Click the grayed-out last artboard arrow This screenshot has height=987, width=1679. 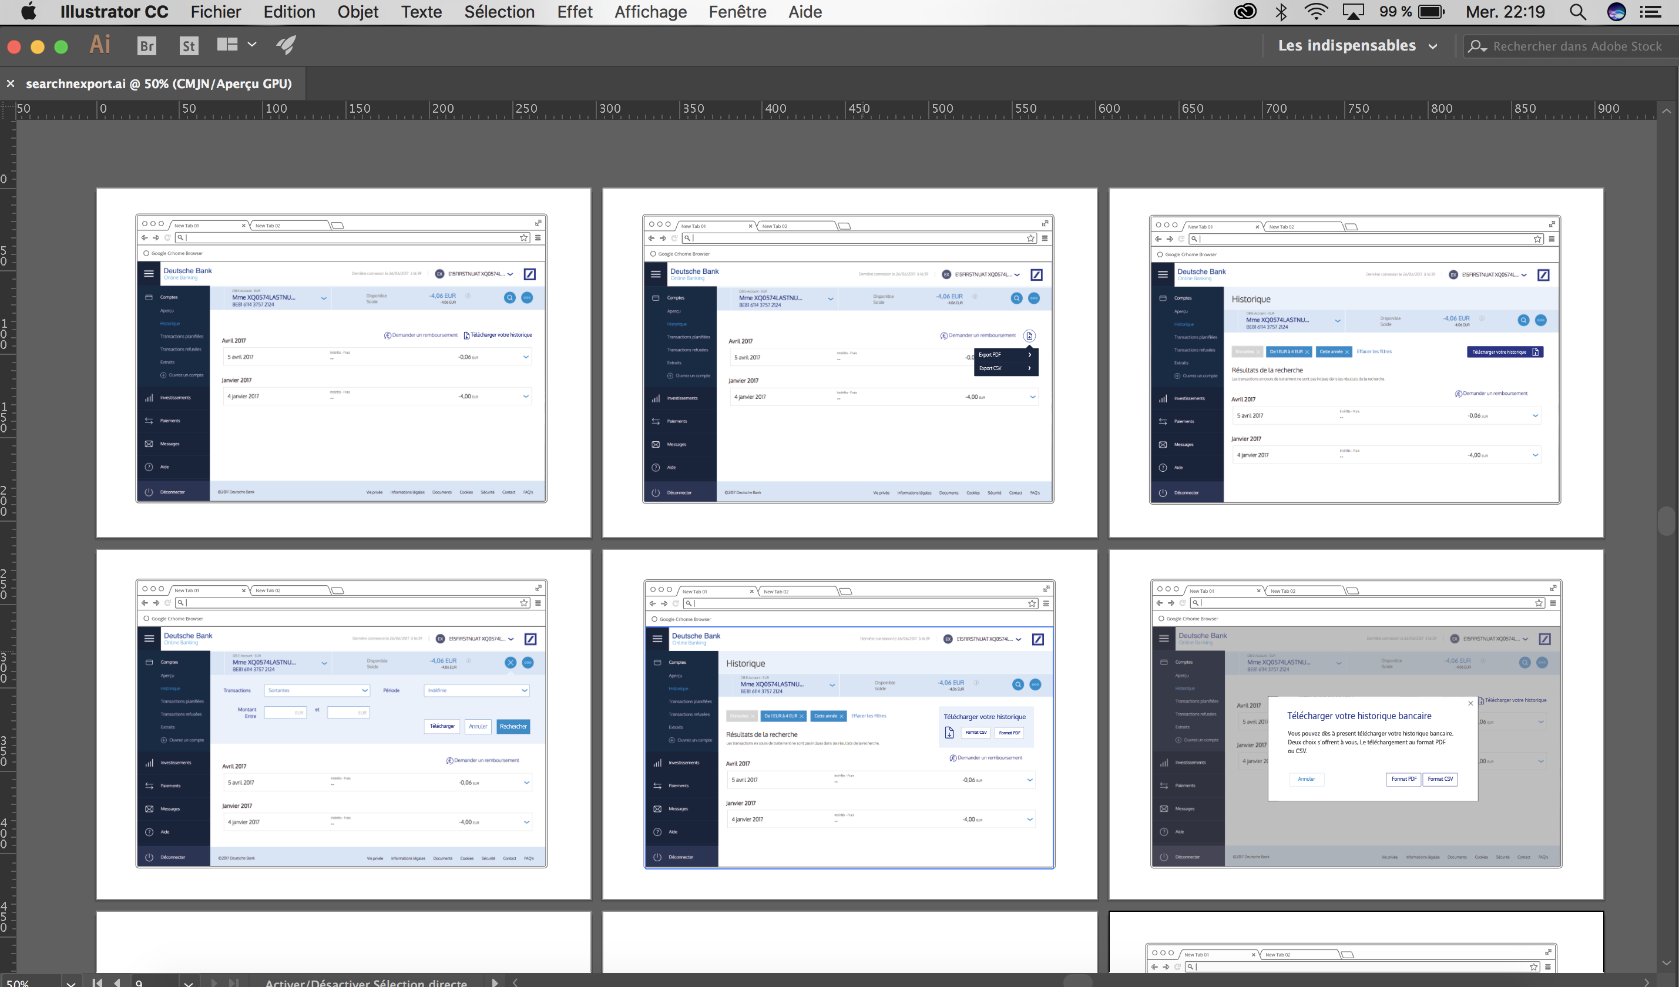coord(233,982)
